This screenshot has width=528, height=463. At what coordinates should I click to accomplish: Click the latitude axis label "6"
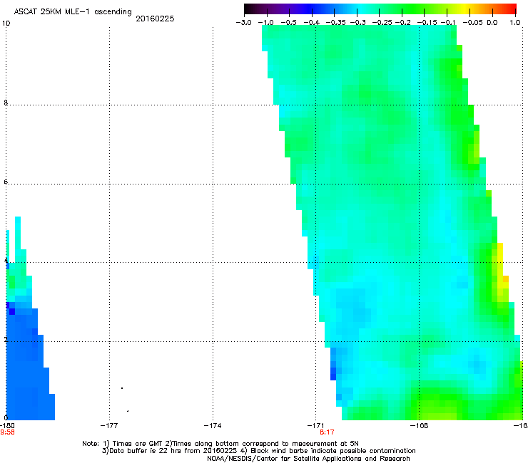(x=6, y=182)
